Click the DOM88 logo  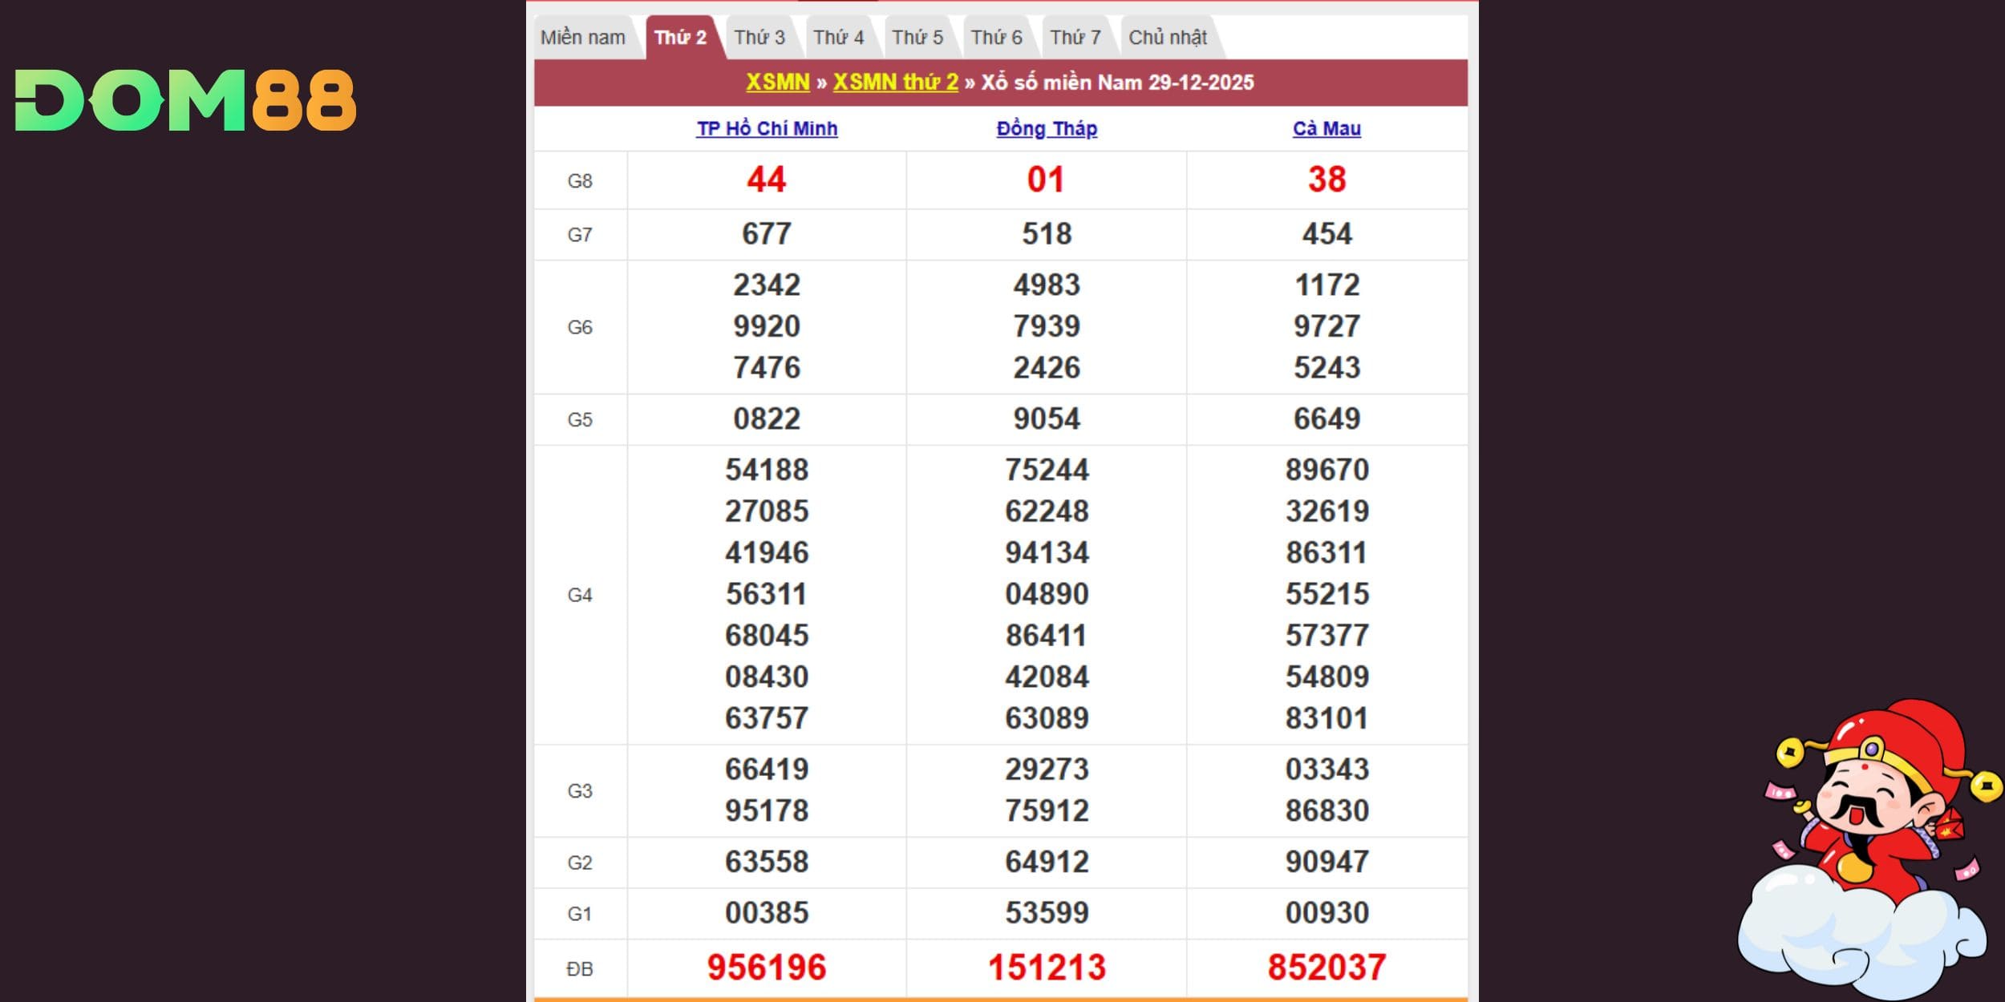[x=185, y=100]
